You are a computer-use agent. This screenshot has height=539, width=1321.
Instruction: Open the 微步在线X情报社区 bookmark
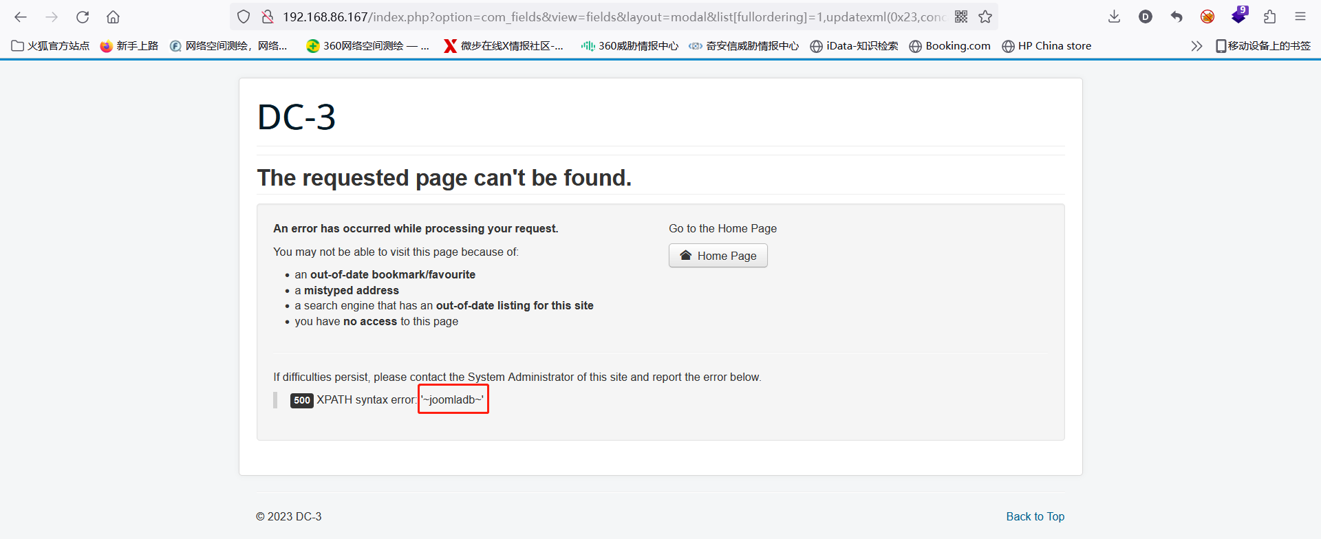[504, 46]
